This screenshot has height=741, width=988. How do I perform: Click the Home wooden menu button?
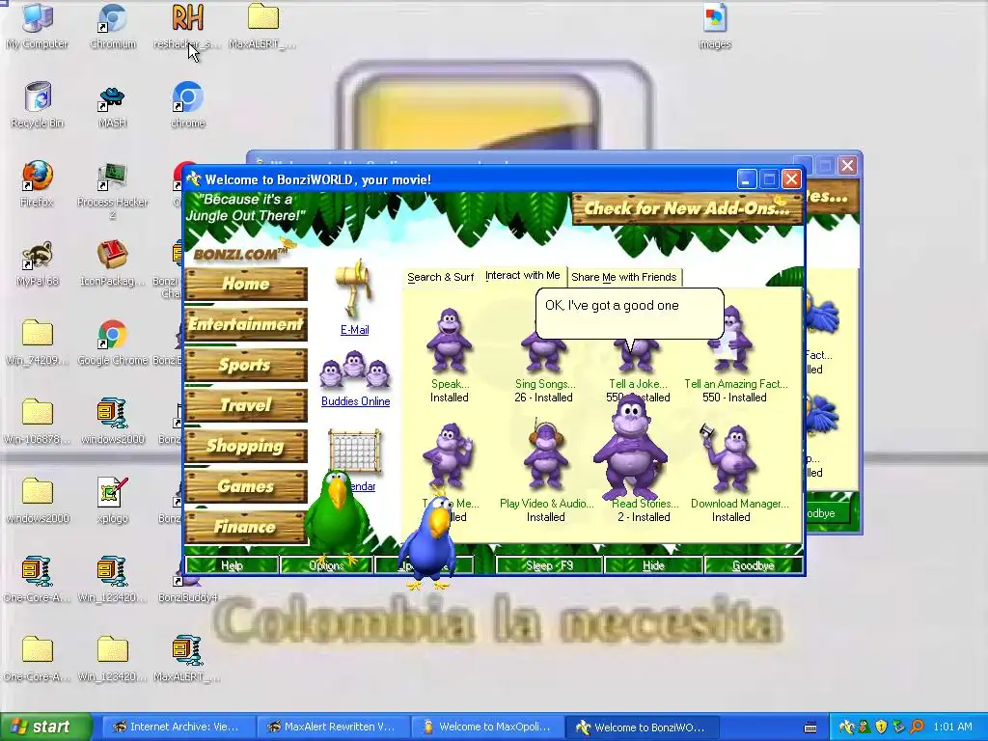246,284
